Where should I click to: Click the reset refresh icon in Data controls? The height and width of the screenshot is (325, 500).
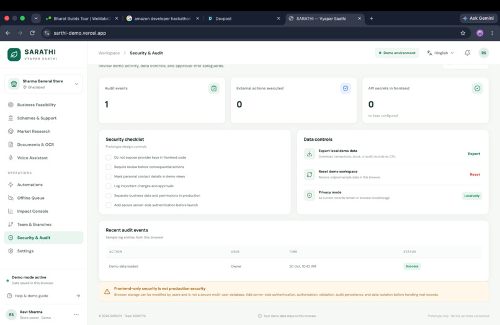[x=310, y=174]
